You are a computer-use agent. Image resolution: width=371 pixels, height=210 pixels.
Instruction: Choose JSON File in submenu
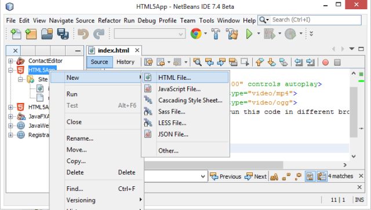point(185,134)
